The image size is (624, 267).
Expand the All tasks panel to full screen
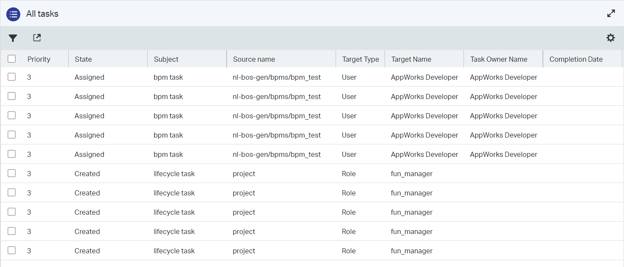(611, 14)
